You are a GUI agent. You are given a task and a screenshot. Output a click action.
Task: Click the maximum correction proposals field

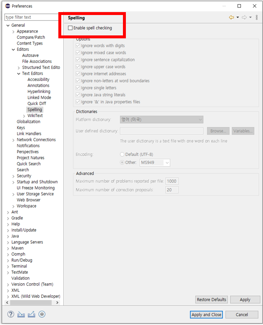172,190
